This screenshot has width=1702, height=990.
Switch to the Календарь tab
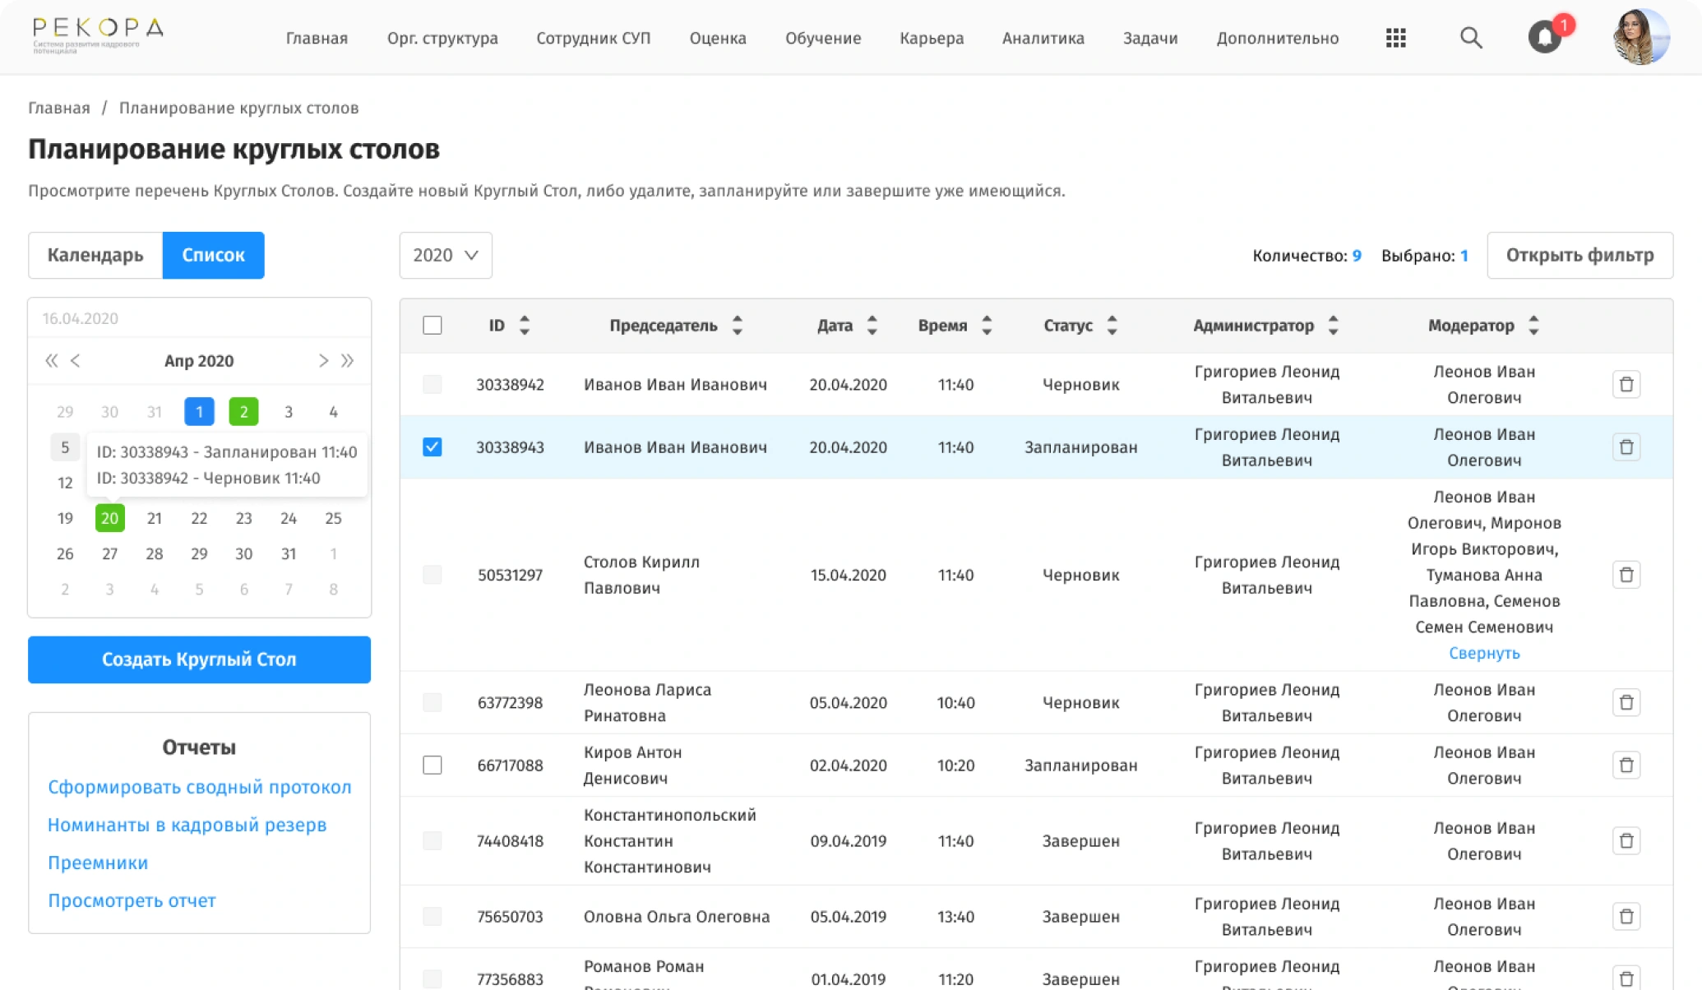coord(95,256)
